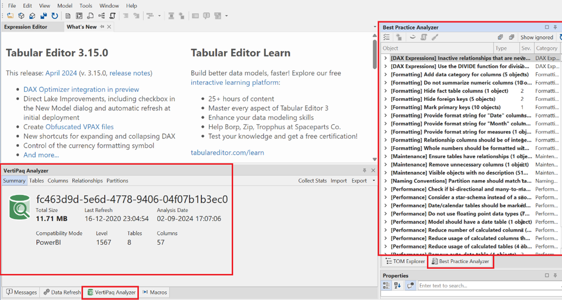Screen dimensions: 562x300
Task: Click the copy rules icon in Best Practice Analyzer
Action: point(500,37)
